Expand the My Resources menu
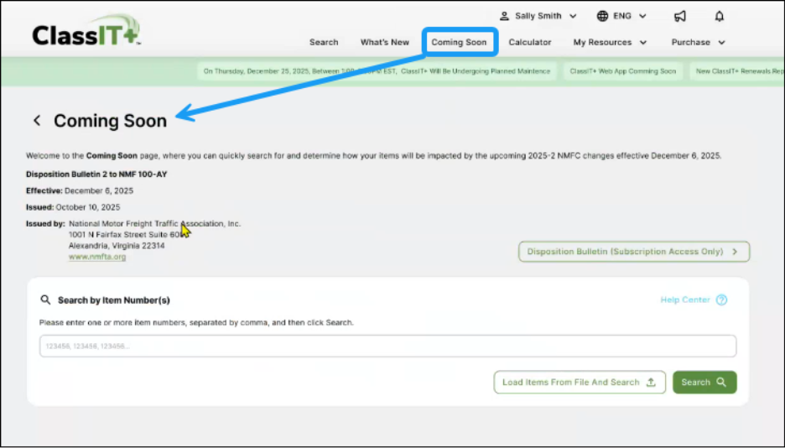Viewport: 785px width, 448px height. click(610, 42)
